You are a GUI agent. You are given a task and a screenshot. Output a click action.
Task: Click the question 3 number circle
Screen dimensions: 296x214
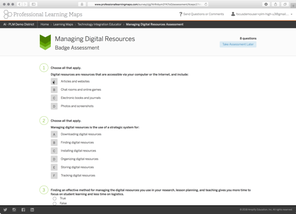(x=44, y=190)
